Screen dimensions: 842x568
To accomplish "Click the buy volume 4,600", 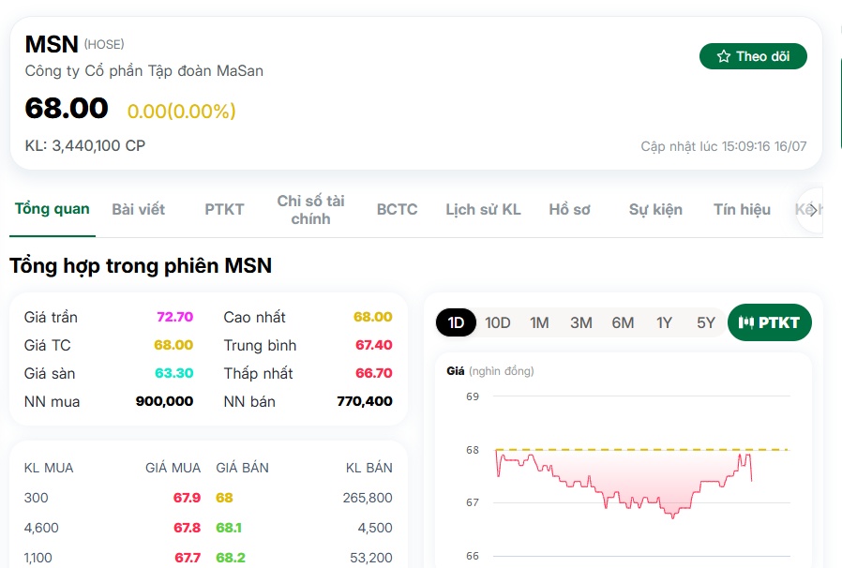I will 41,528.
